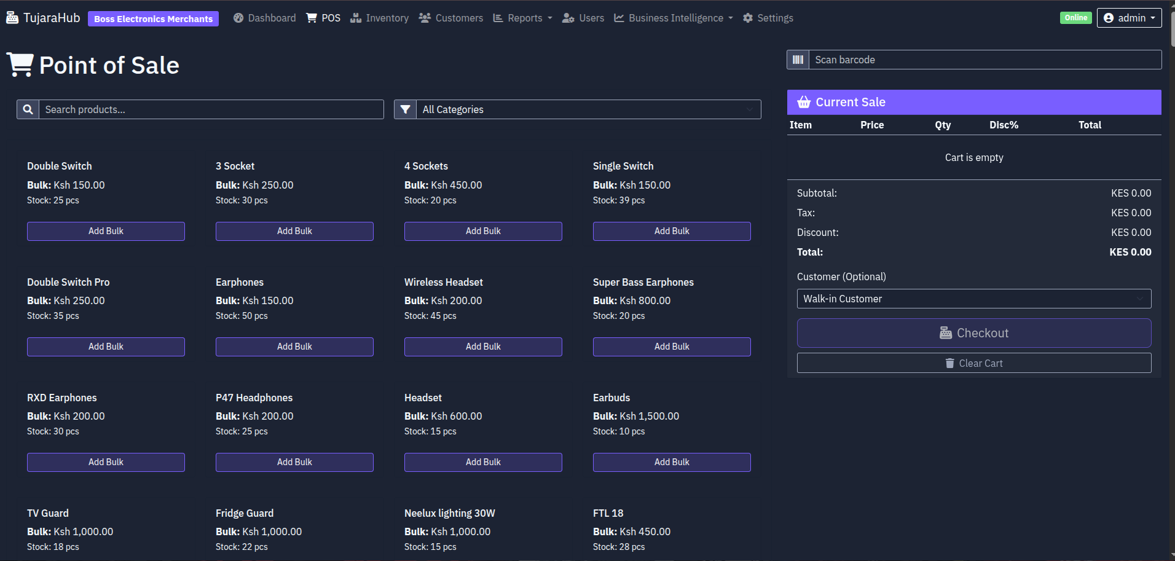
Task: Open the Business Intelligence menu
Action: coord(674,18)
